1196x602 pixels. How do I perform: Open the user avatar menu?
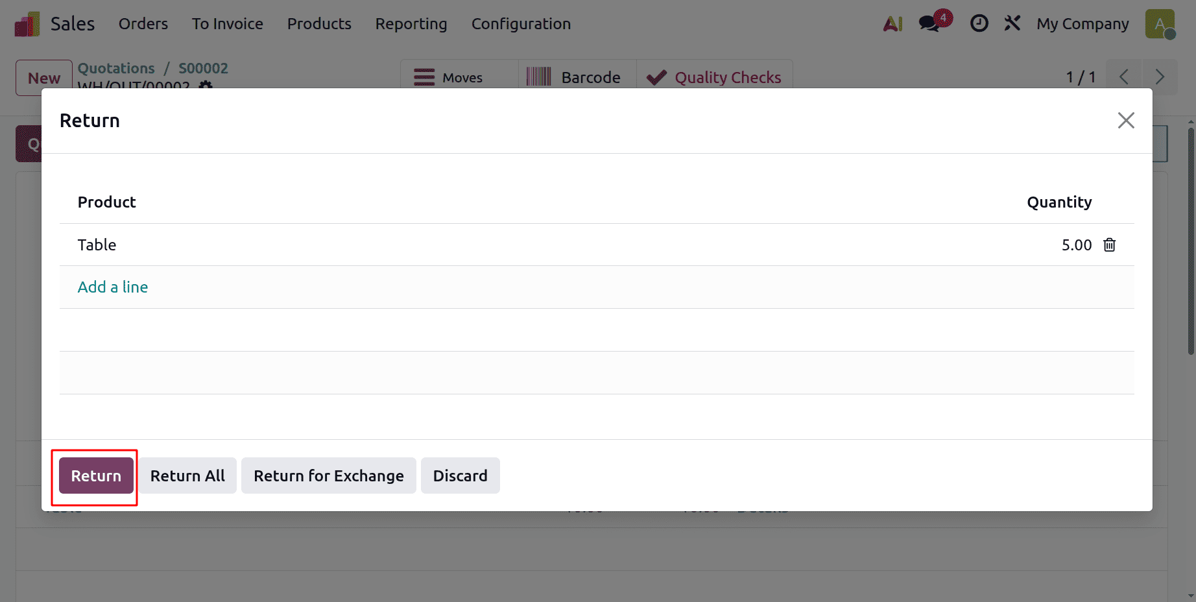click(1160, 24)
